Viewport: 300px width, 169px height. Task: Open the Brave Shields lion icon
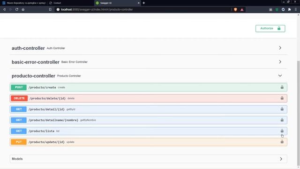[235, 9]
